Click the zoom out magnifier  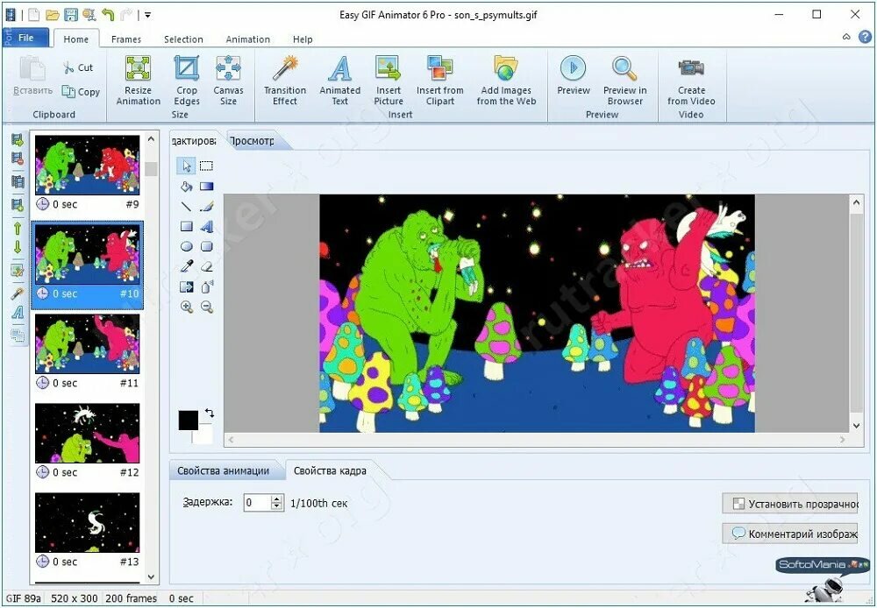click(x=206, y=307)
